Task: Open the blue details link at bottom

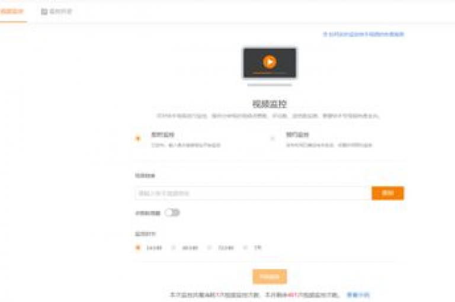Action: [x=358, y=295]
